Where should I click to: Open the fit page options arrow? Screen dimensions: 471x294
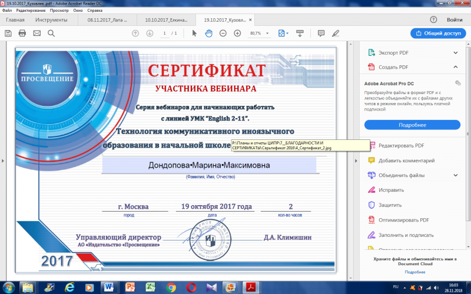287,34
